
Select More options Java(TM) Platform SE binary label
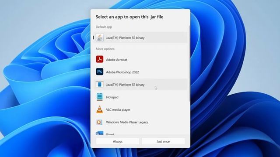click(126, 85)
